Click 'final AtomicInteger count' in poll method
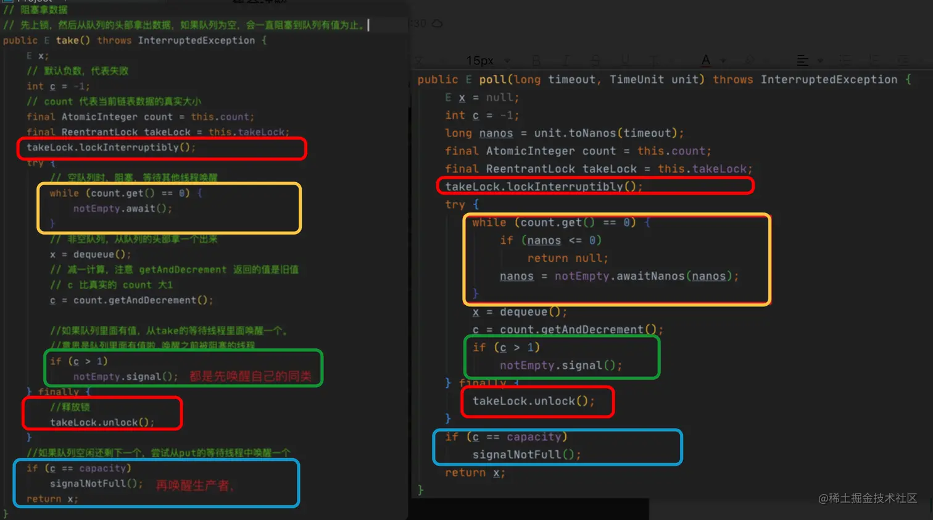Viewport: 933px width, 520px height. click(530, 151)
